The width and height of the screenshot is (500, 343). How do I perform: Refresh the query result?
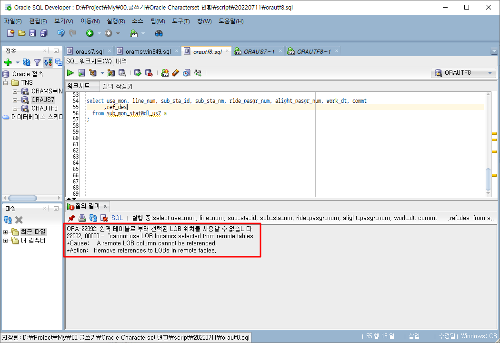93,218
